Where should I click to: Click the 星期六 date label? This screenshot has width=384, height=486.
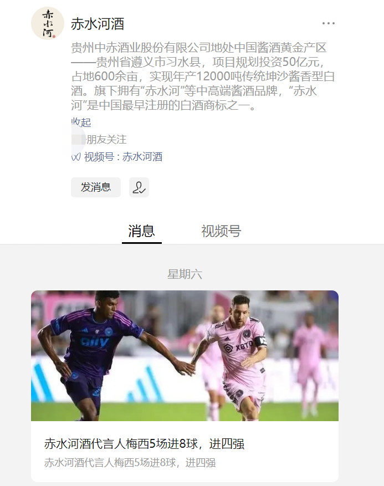coord(185,274)
